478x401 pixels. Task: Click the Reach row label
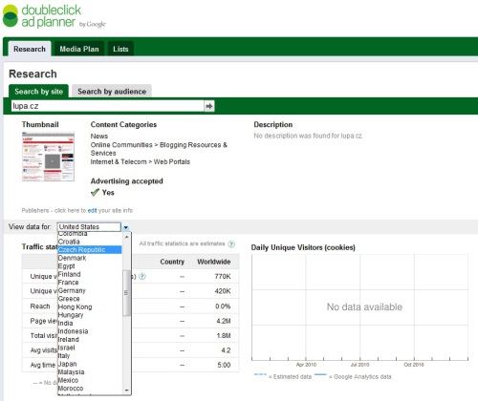point(40,306)
